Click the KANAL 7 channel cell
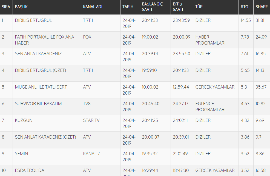 tap(91, 154)
